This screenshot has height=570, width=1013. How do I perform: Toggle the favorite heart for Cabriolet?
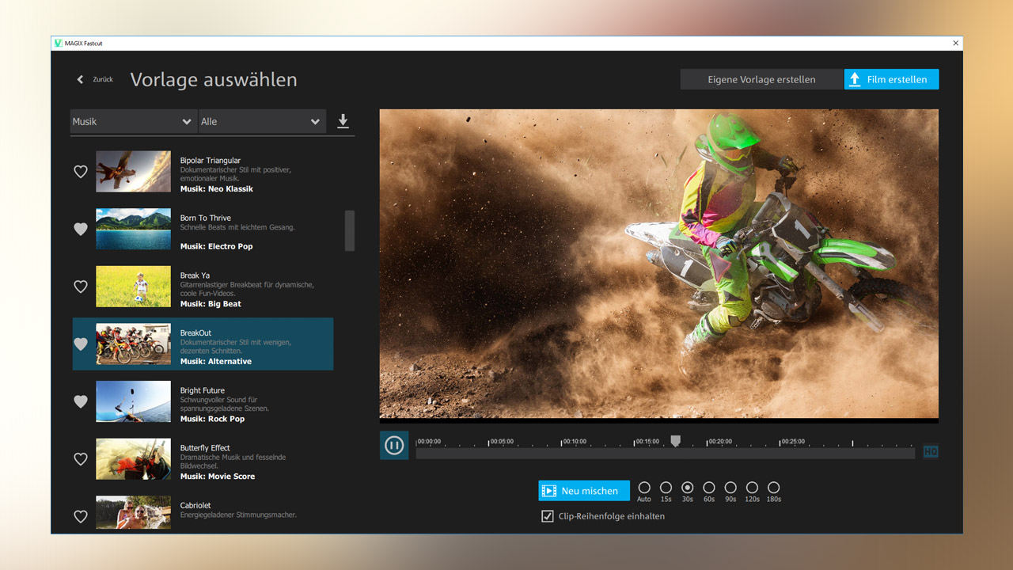click(80, 516)
